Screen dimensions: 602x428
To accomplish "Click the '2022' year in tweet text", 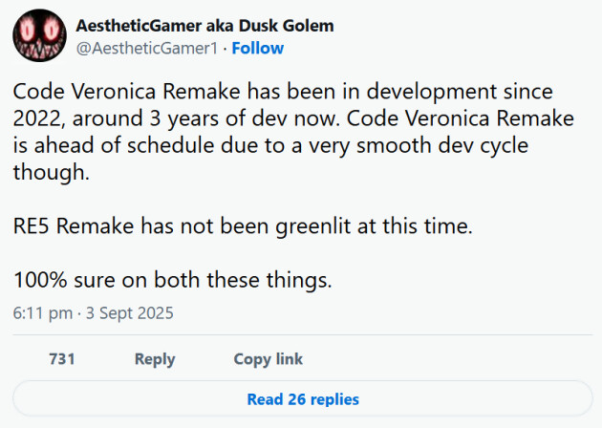I will click(x=37, y=118).
